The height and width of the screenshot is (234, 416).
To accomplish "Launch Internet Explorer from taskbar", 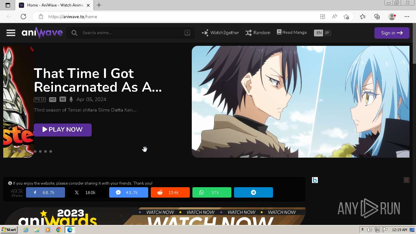I will (26, 230).
